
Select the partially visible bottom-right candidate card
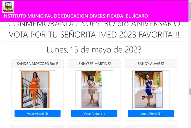151,126
